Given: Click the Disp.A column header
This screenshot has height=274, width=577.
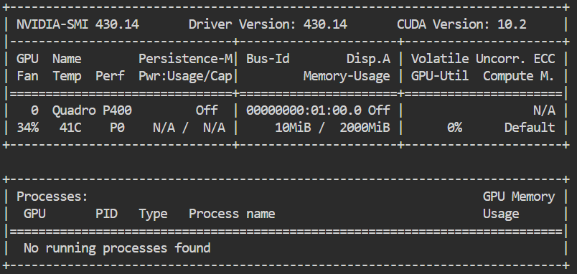Looking at the screenshot, I should point(368,59).
